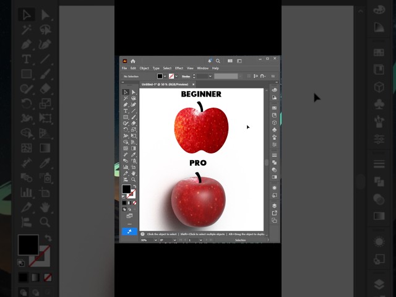Open the control bar Stroke color dropdown
Viewport: 396px width, 297px height.
(176, 76)
